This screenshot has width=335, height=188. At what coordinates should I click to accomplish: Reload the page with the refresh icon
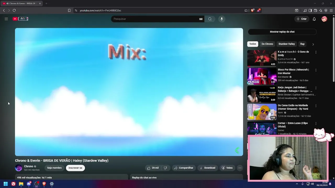coord(14,10)
